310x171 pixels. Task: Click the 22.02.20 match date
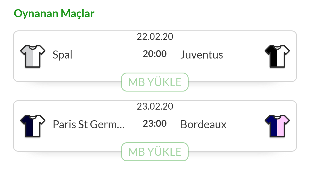tap(155, 36)
